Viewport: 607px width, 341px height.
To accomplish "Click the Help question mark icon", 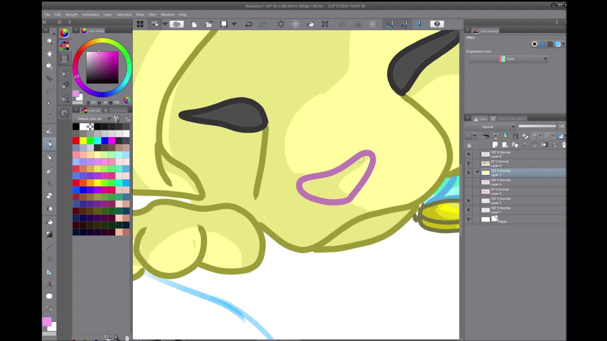I will [437, 24].
